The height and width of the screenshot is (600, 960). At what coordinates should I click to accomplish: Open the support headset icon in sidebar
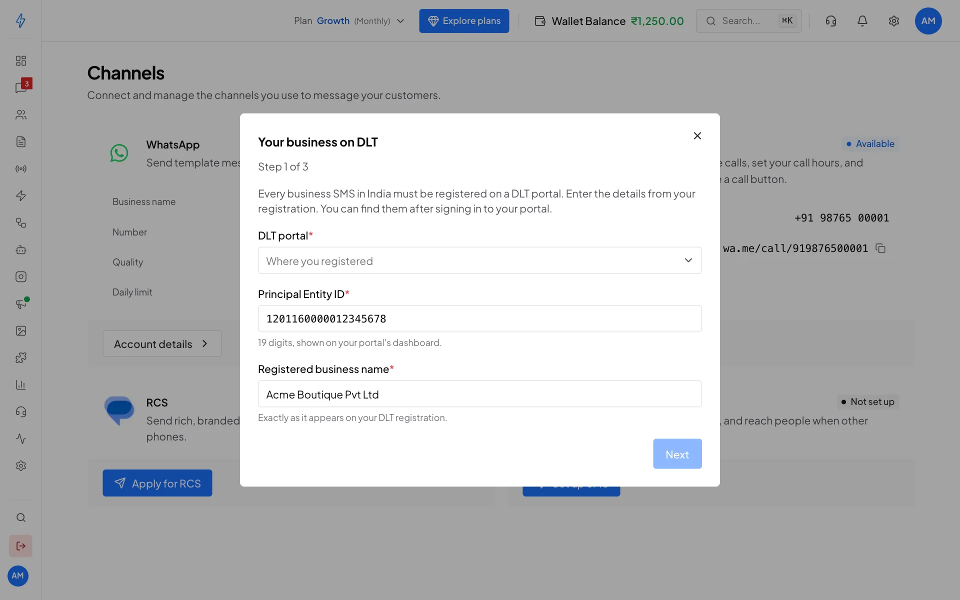[x=20, y=411]
